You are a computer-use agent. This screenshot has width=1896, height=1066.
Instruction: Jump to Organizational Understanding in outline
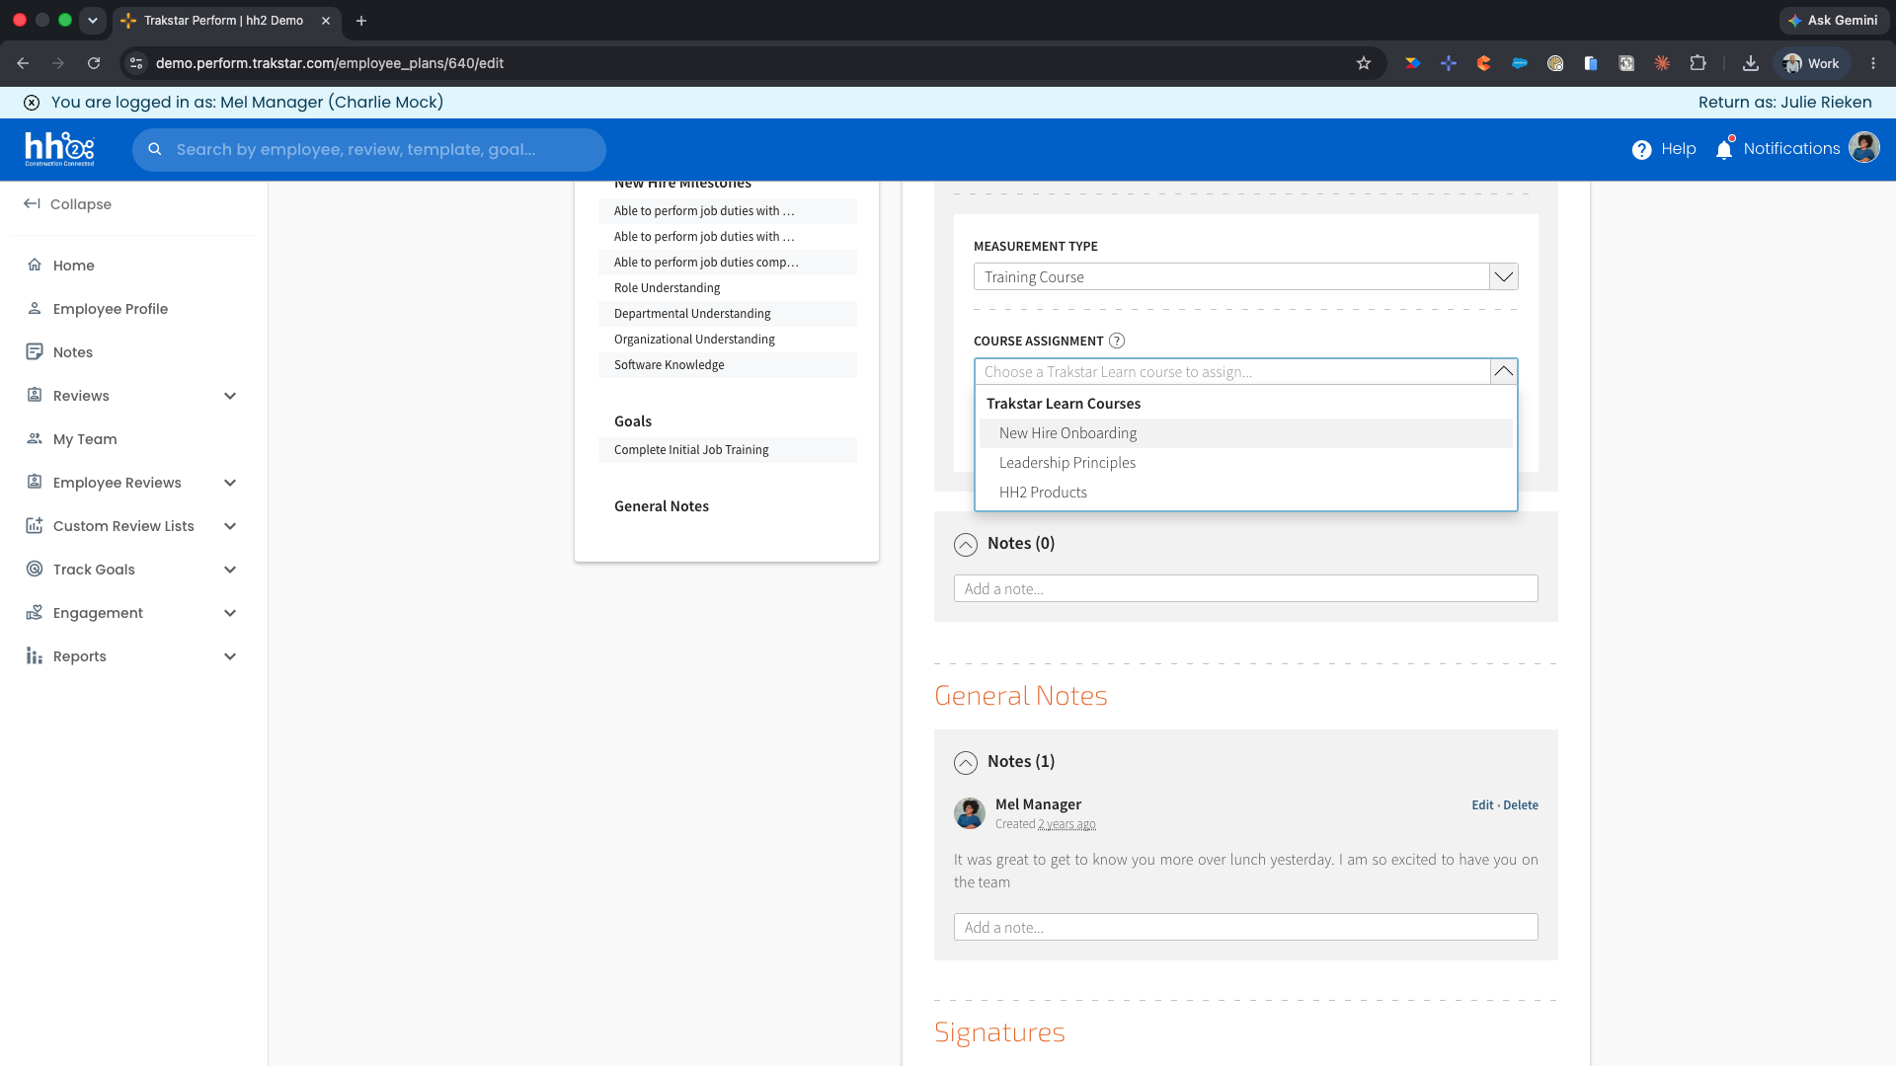(728, 340)
